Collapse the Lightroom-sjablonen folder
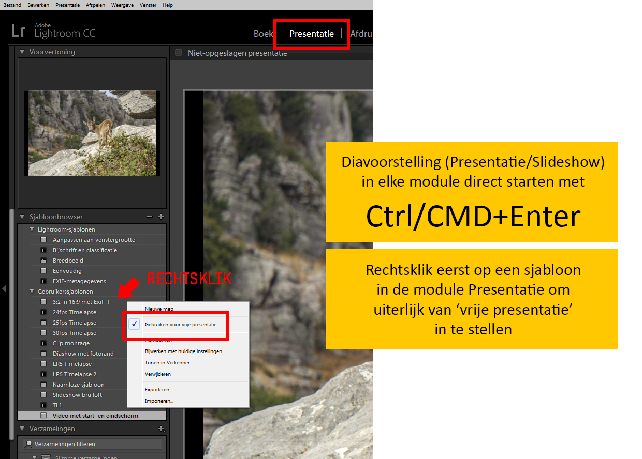Image resolution: width=642 pixels, height=459 pixels. pyautogui.click(x=32, y=229)
